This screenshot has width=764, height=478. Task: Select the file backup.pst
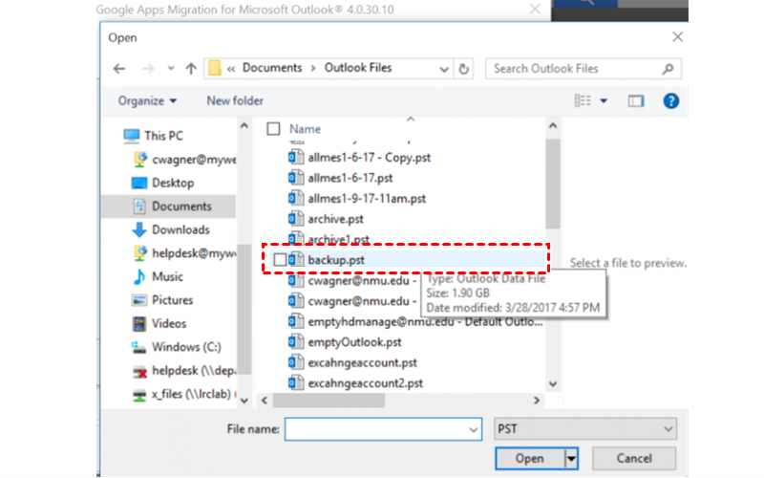pyautogui.click(x=336, y=260)
